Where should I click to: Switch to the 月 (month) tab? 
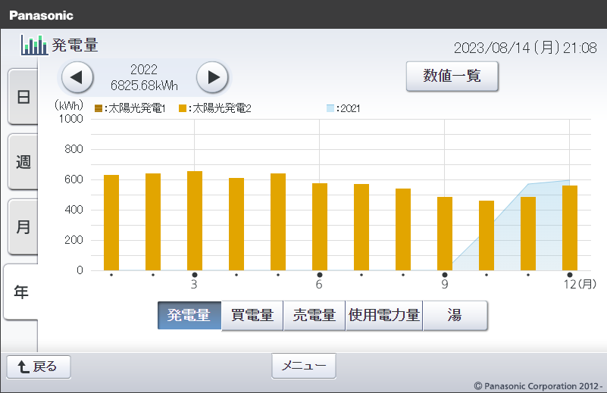point(23,226)
